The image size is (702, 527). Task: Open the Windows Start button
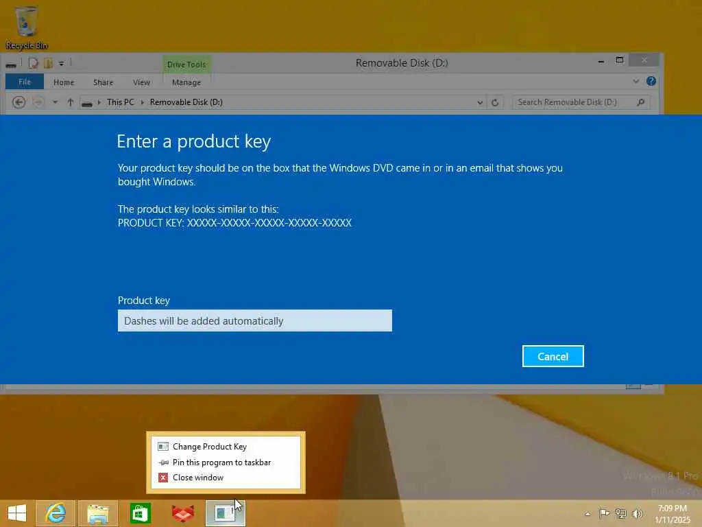click(x=17, y=513)
